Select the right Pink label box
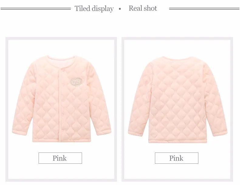The image size is (240, 185). (177, 158)
